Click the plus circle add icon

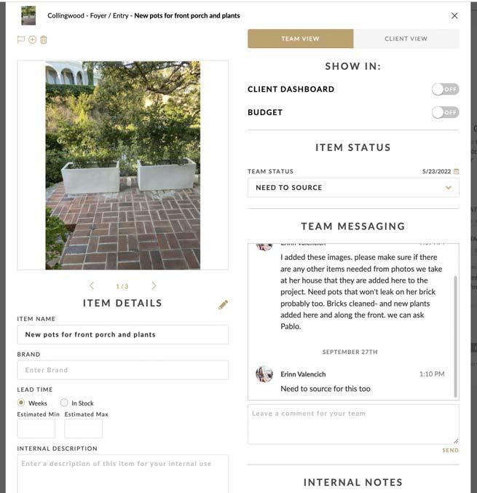point(32,39)
